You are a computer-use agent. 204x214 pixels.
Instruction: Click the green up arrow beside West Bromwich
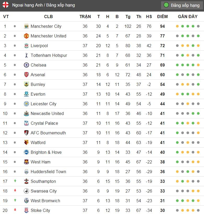[x=15, y=201]
